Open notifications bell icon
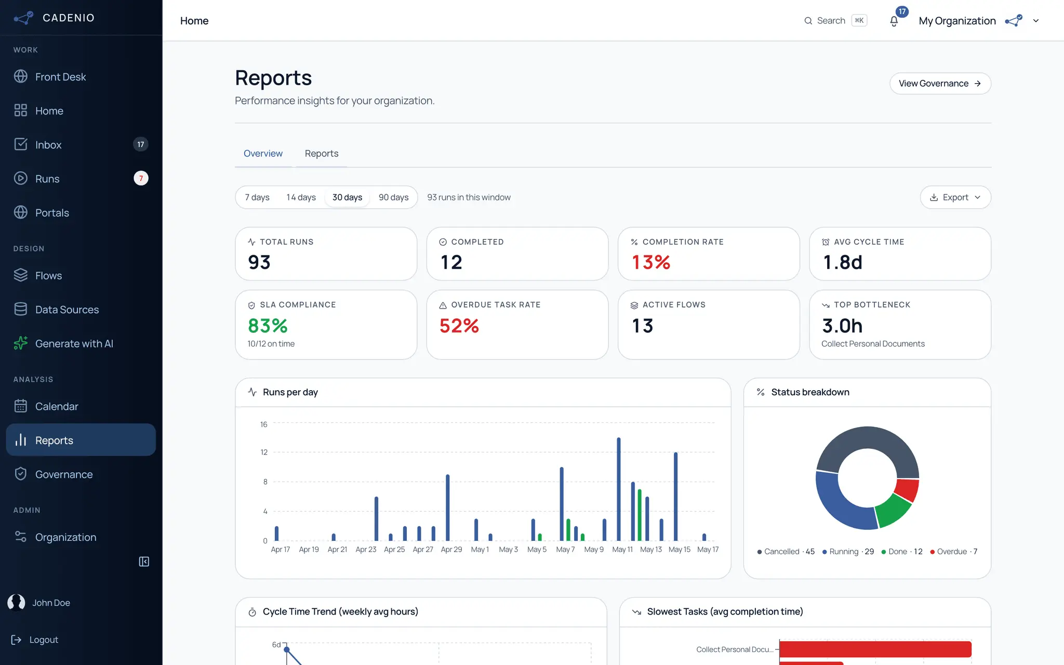Screen dimensions: 1064x665 [894, 21]
